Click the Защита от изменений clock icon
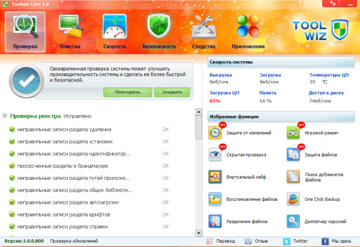The image size is (360, 247). click(215, 132)
